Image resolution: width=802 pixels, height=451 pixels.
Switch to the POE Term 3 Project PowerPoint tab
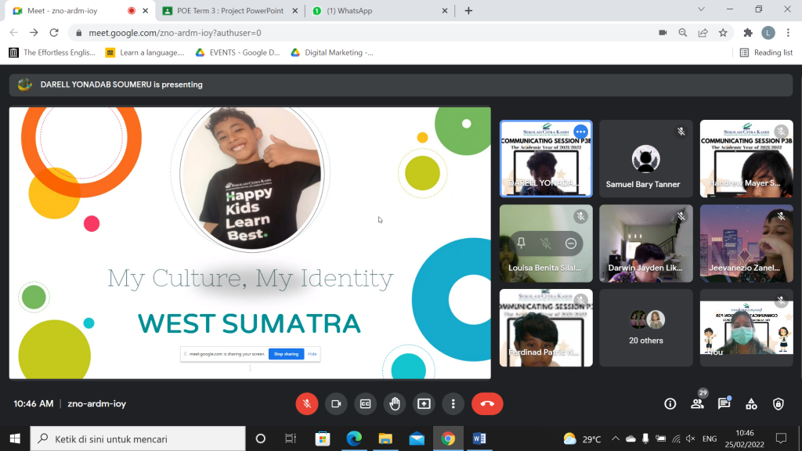pos(222,11)
